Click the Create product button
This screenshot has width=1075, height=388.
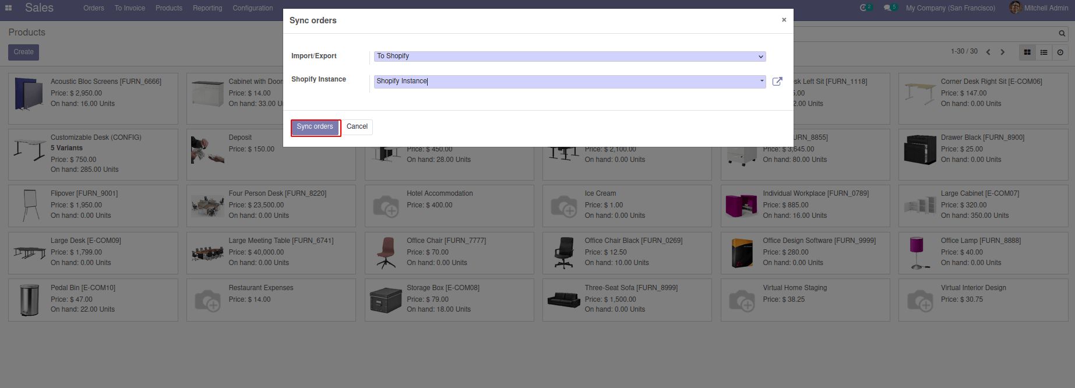pyautogui.click(x=23, y=52)
